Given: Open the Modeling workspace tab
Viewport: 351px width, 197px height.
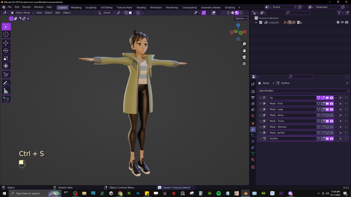Looking at the screenshot, I should click(76, 7).
